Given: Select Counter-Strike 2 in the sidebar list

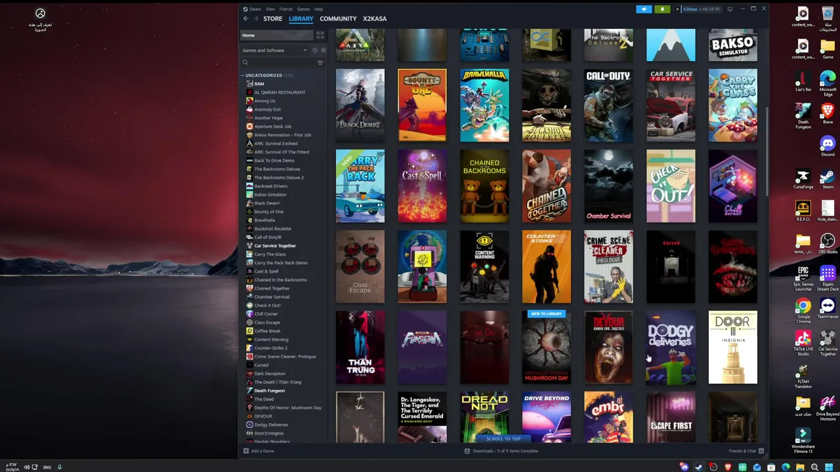Looking at the screenshot, I should [271, 348].
